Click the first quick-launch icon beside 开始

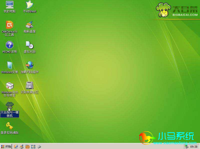(x=16, y=147)
